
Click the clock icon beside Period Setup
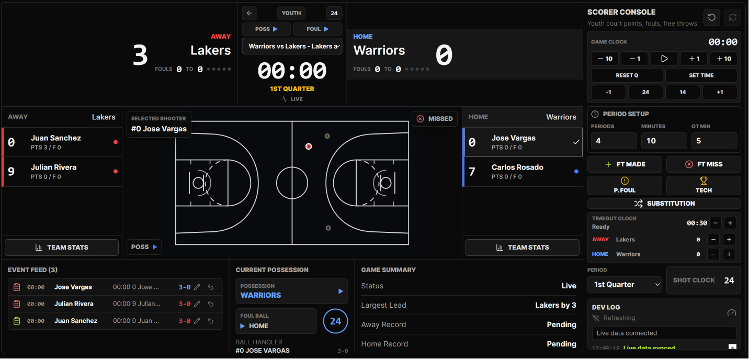(595, 114)
